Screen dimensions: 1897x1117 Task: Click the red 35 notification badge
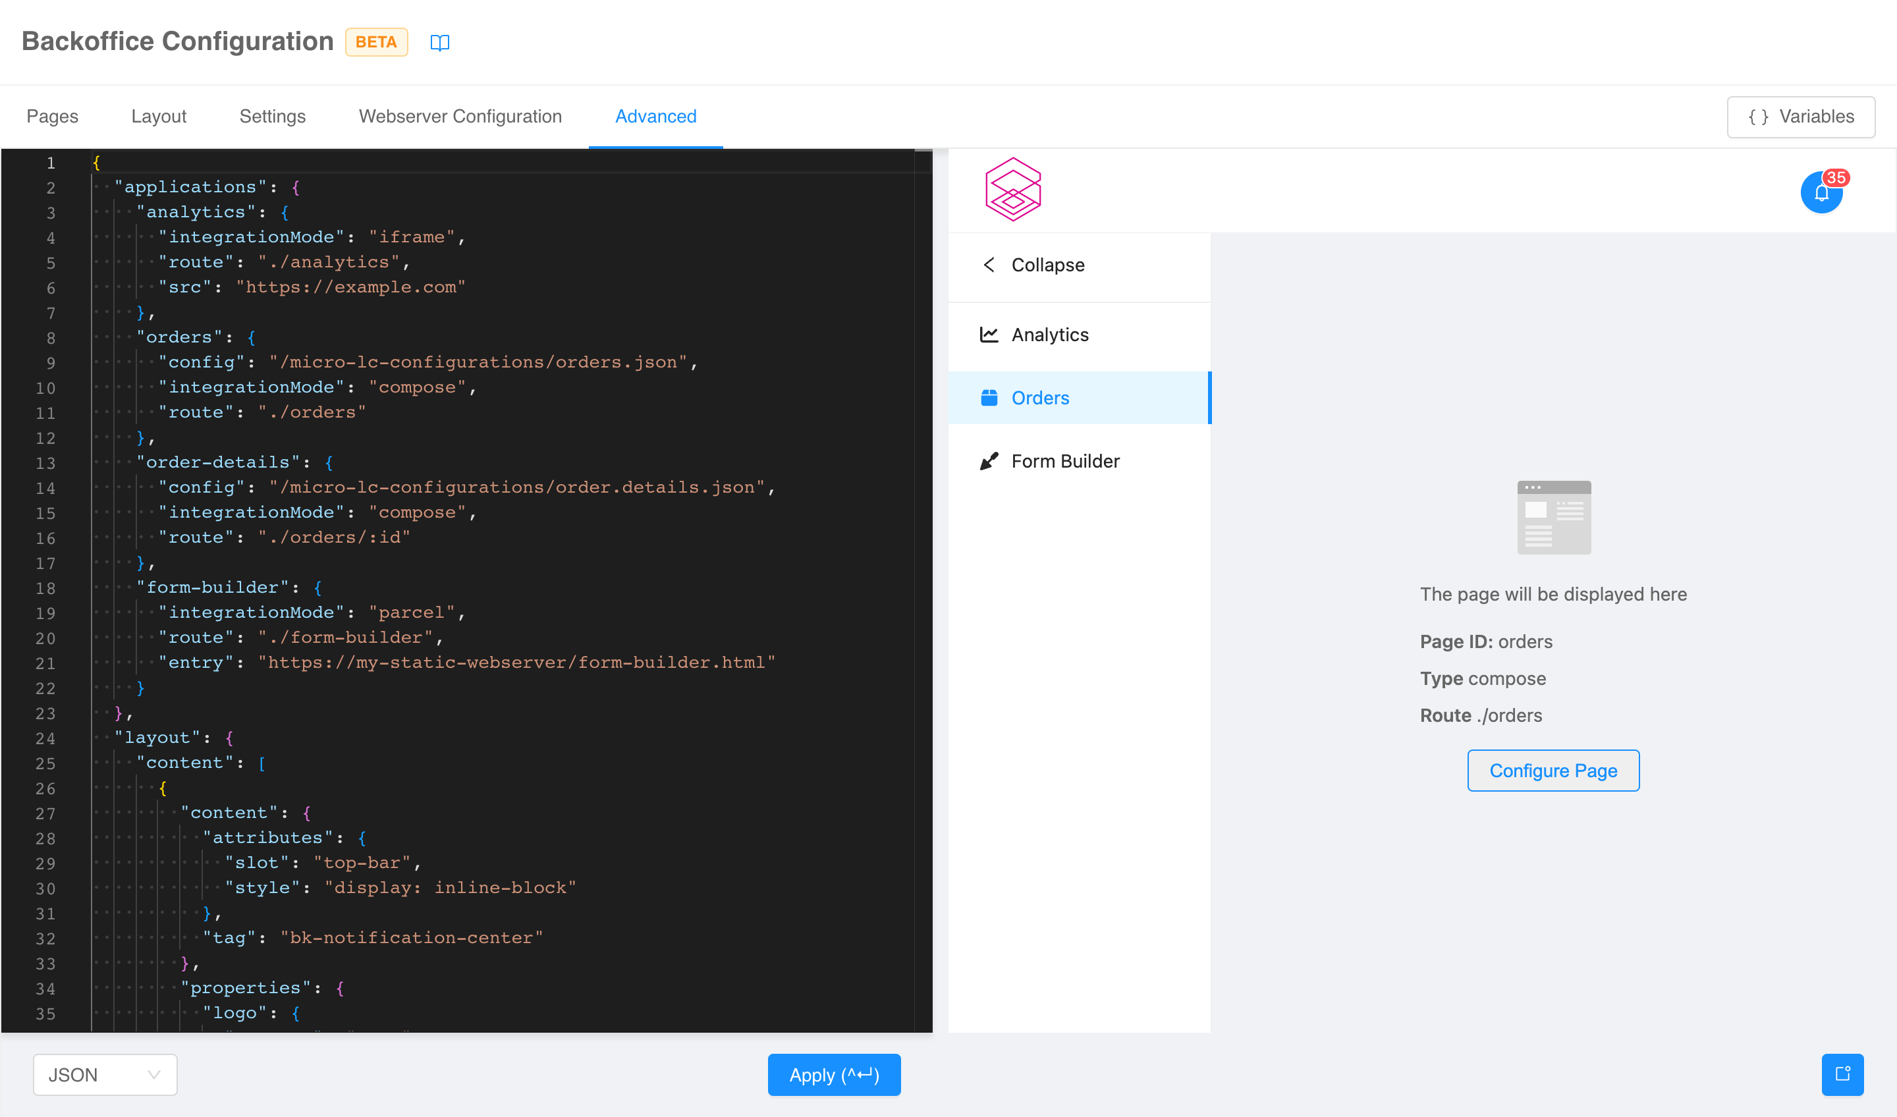[x=1836, y=178]
